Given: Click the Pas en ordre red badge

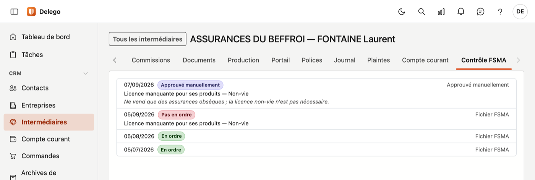Looking at the screenshot, I should click(177, 115).
